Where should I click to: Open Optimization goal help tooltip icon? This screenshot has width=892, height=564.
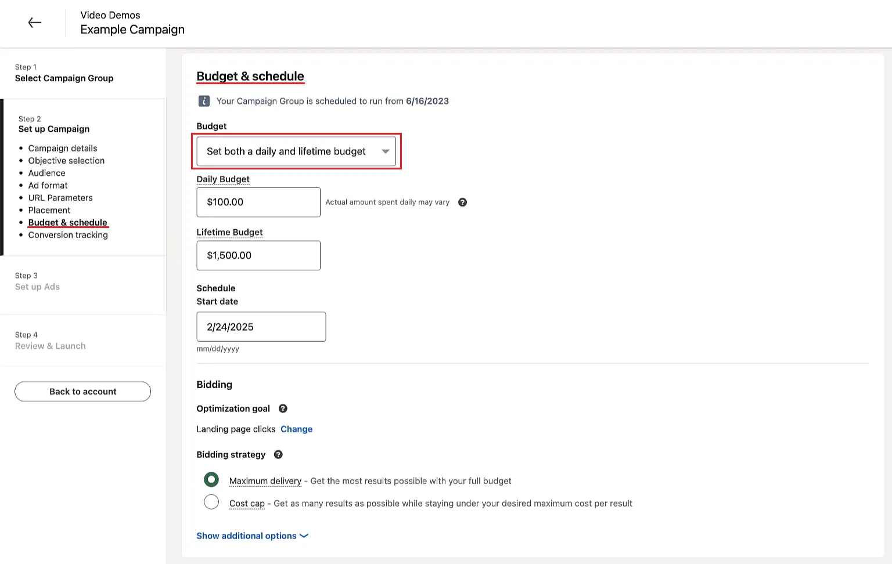point(283,408)
